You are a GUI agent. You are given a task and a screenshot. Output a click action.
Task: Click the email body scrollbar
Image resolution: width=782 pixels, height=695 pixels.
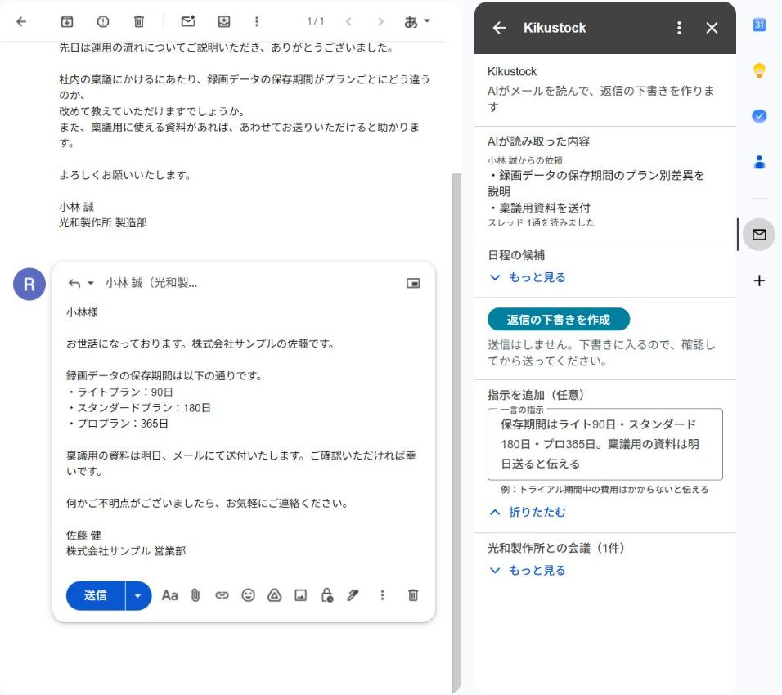click(456, 433)
